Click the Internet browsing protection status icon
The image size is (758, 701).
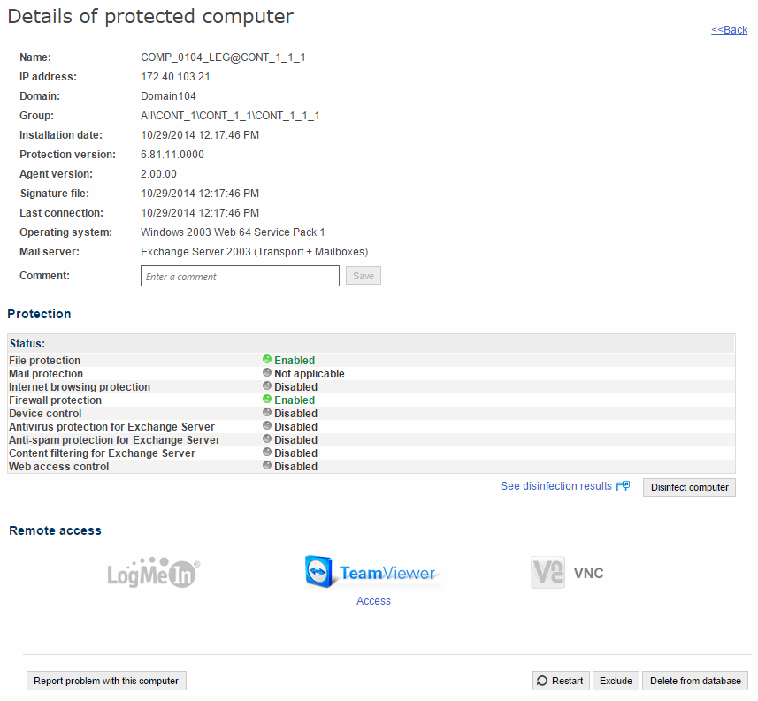[267, 386]
